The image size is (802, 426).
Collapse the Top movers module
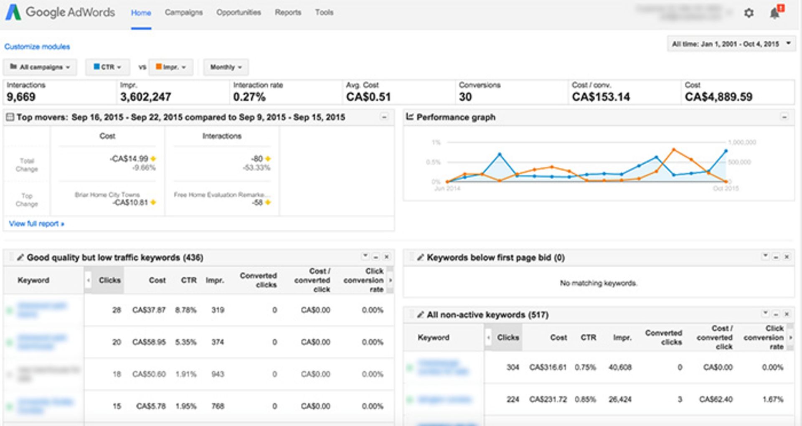point(384,117)
